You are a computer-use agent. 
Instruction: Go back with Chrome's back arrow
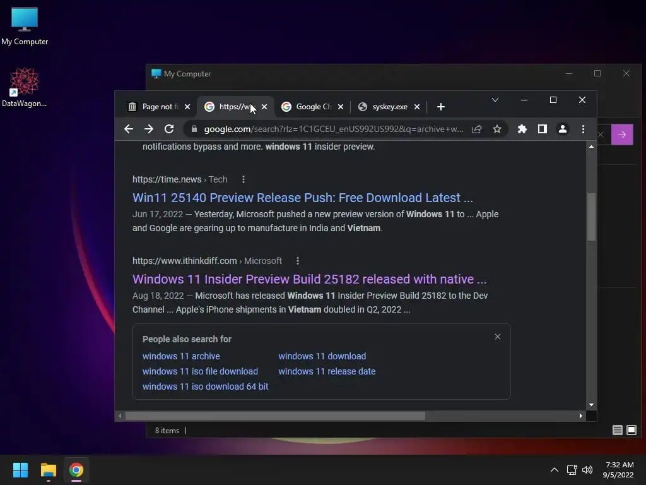coord(129,129)
